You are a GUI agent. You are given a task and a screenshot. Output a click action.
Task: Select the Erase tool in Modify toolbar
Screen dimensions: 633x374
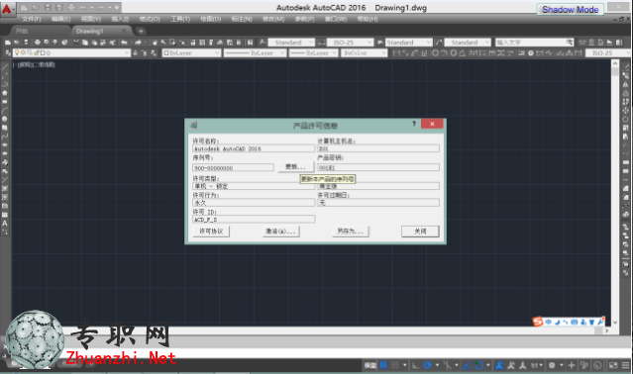point(626,67)
